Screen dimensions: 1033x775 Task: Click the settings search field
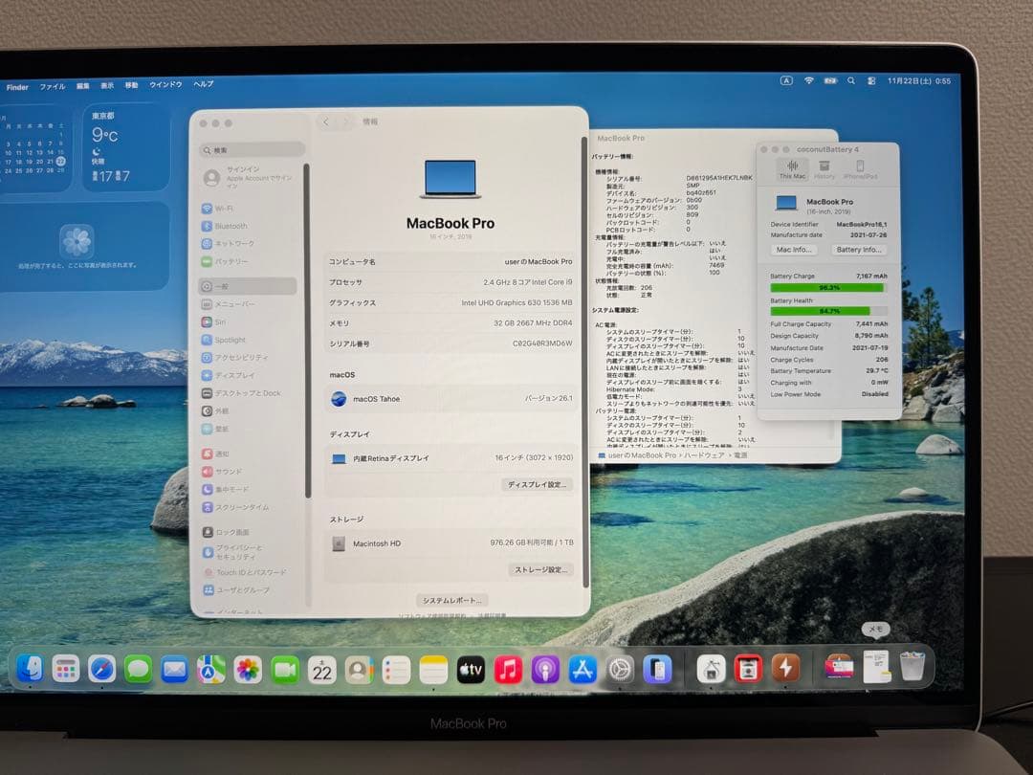click(x=252, y=149)
